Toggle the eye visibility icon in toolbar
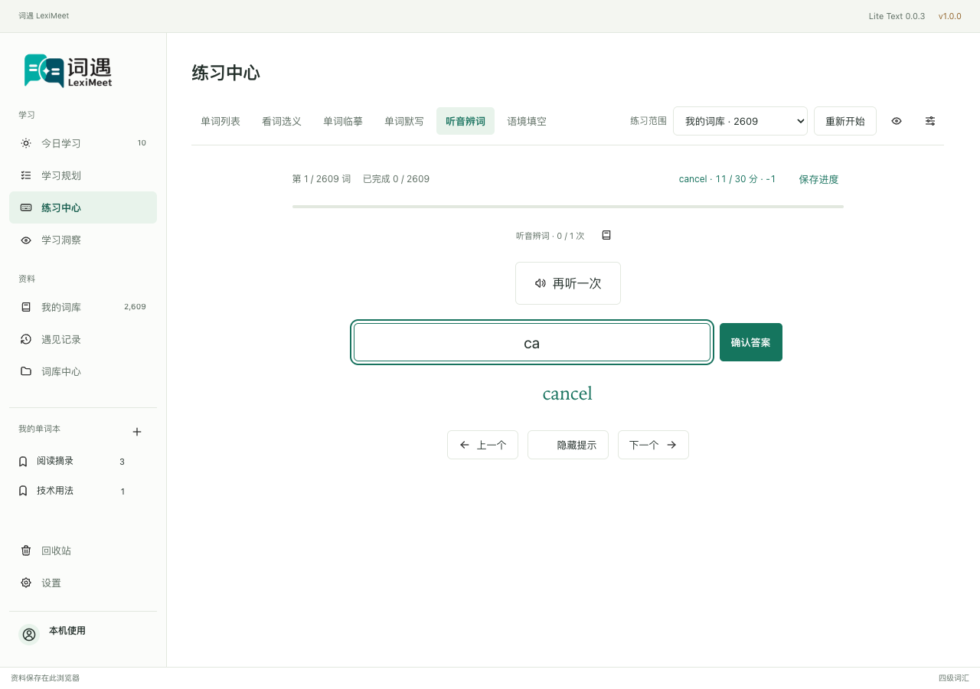 click(x=897, y=121)
